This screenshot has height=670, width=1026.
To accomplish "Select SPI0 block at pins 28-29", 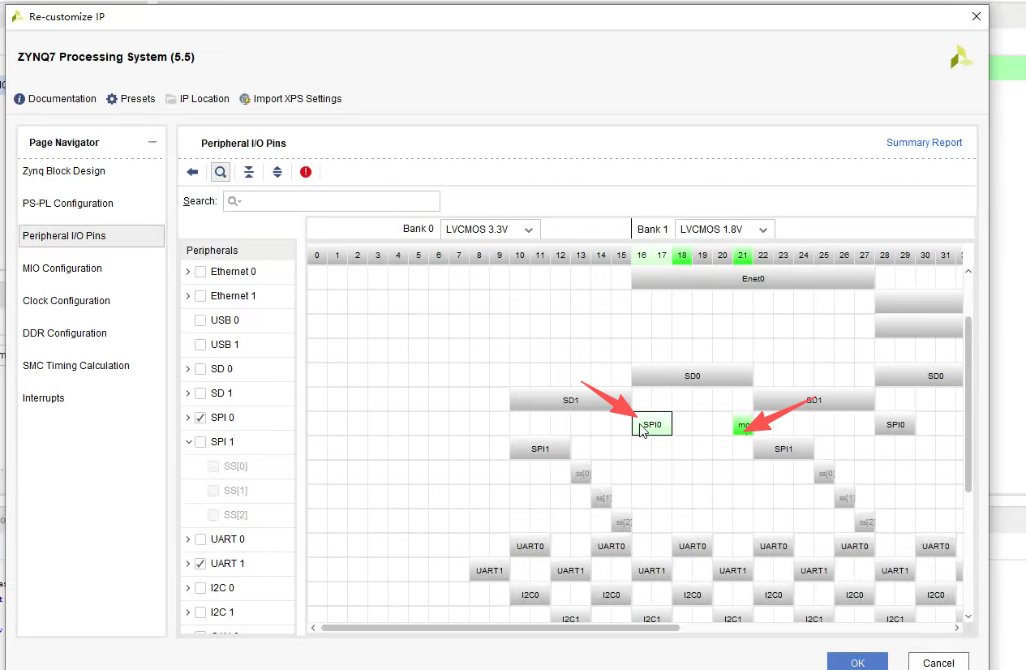I will (x=895, y=424).
